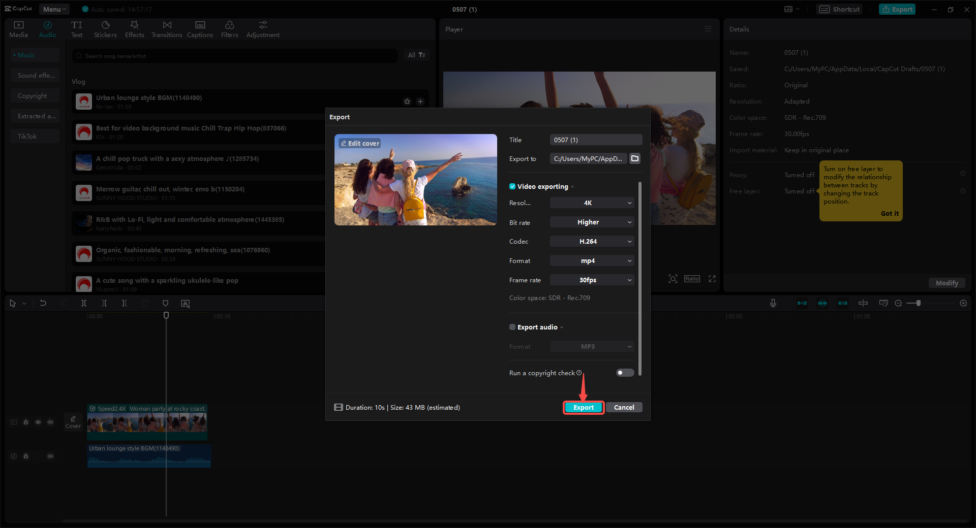Select the Split tool in the timeline toolbar
Image resolution: width=976 pixels, height=528 pixels.
click(x=84, y=303)
